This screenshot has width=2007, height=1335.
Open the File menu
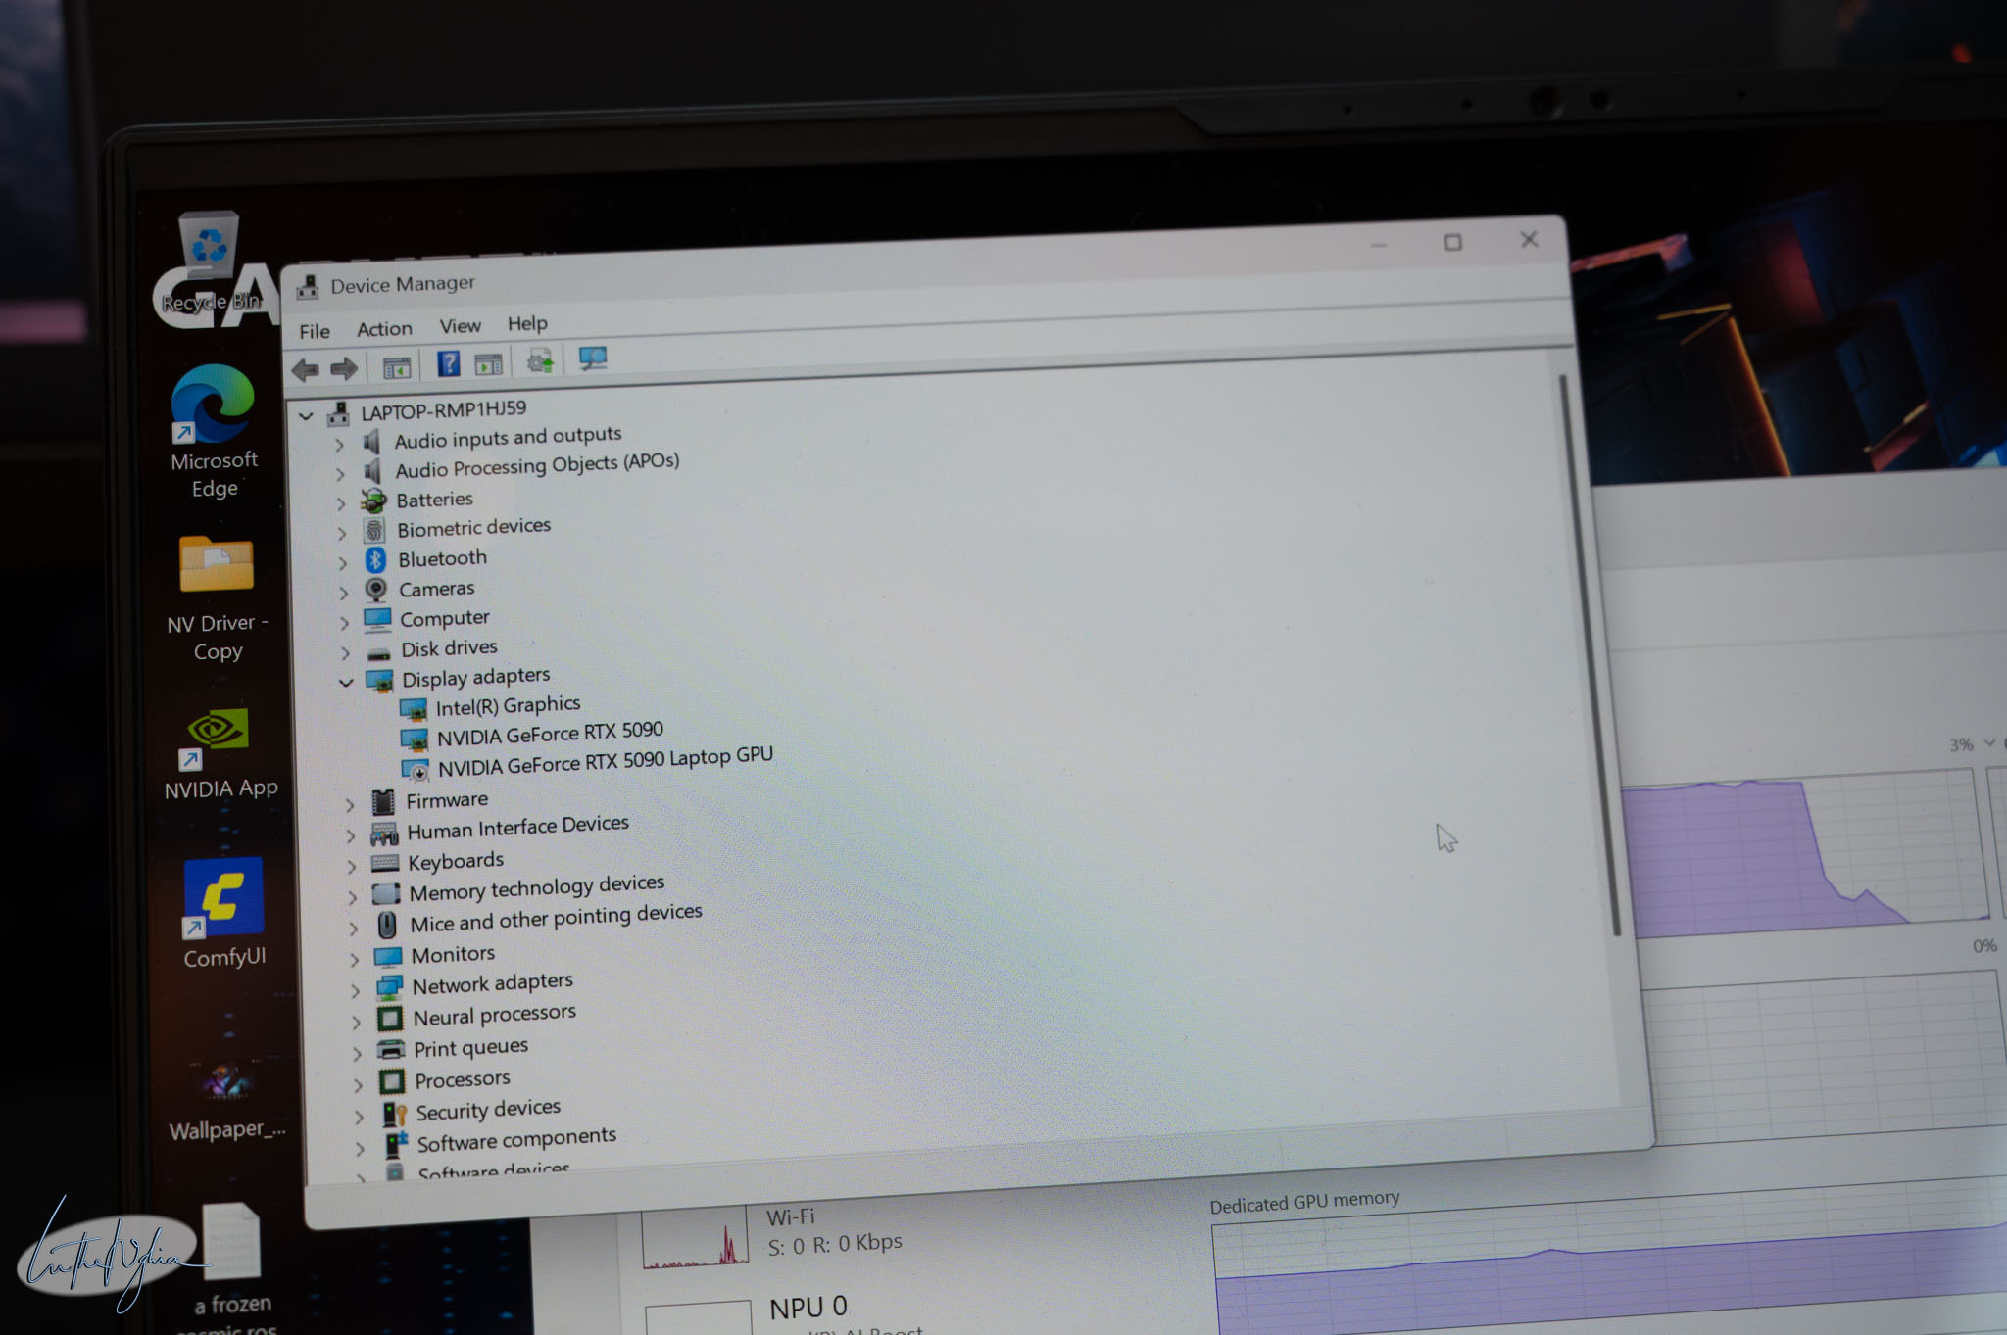pyautogui.click(x=315, y=331)
